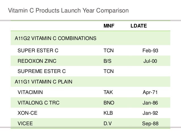The height and width of the screenshot is (136, 181).
Task: Click the TAK manufacturer cell
Action: coord(108,93)
